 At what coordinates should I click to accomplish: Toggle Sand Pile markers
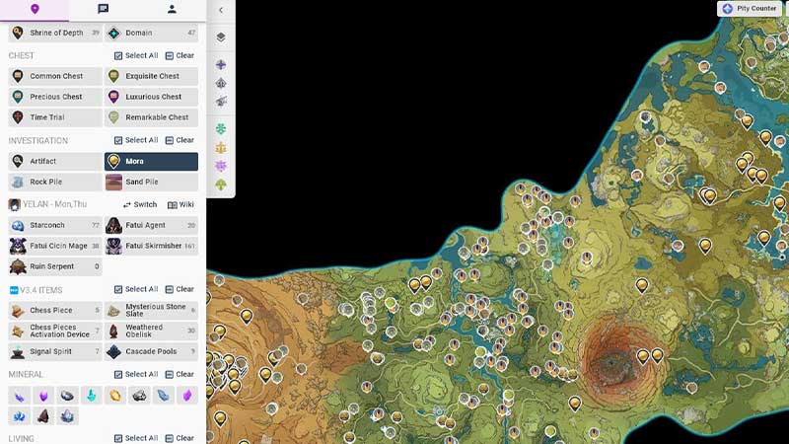point(151,182)
